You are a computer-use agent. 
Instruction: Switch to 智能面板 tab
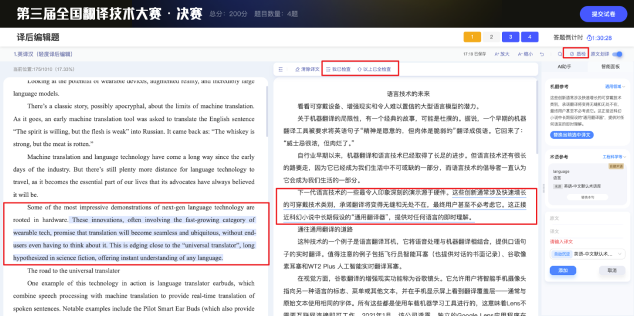610,66
